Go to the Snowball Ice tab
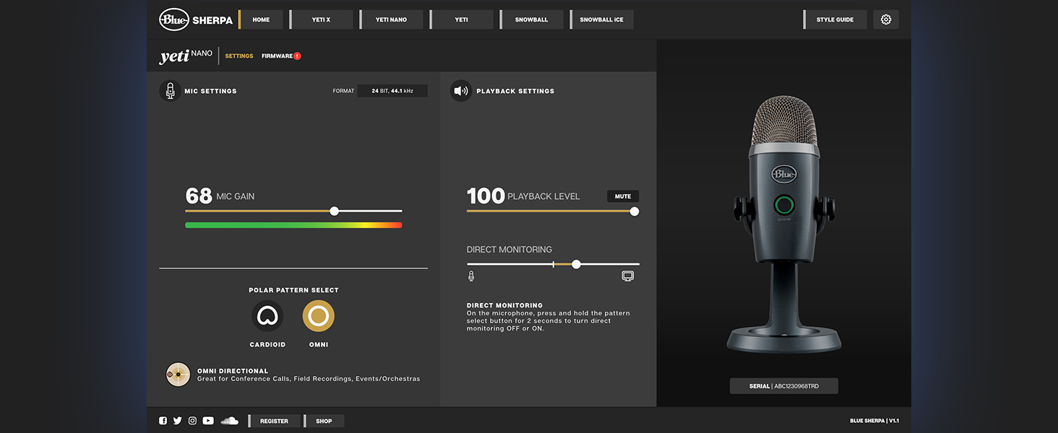Viewport: 1058px width, 433px height. (x=602, y=19)
